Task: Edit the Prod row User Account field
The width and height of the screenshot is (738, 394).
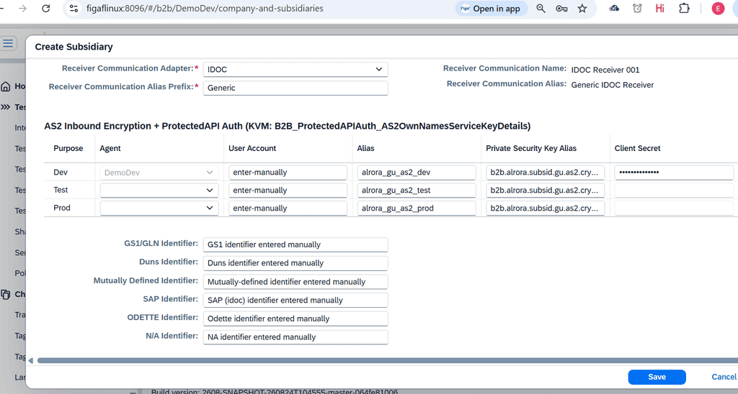Action: 288,208
